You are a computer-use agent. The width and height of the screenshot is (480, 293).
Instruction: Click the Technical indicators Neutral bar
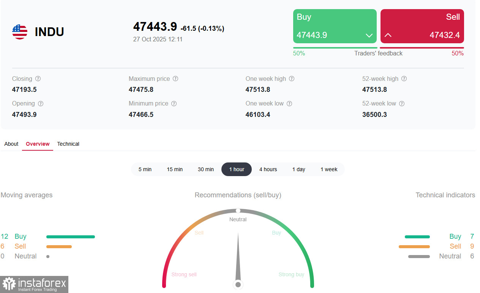click(419, 257)
